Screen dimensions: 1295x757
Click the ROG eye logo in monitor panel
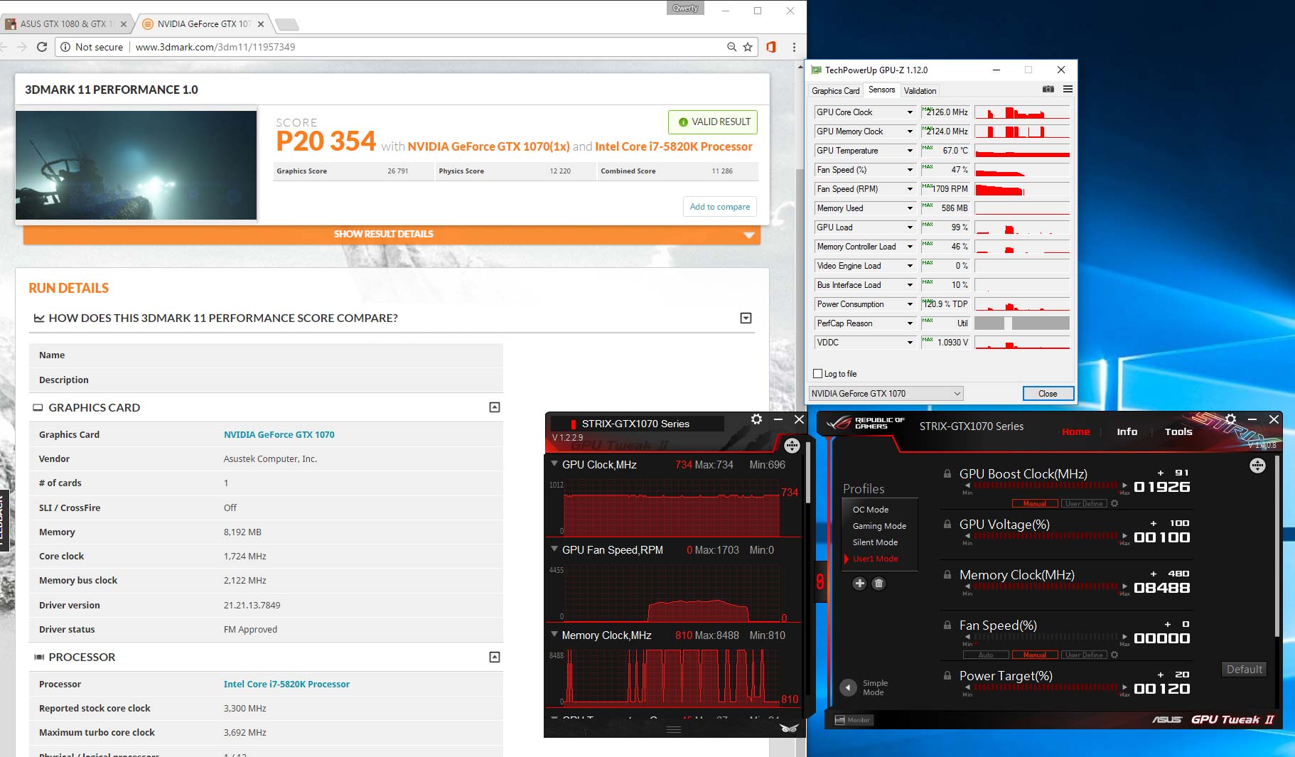point(789,728)
